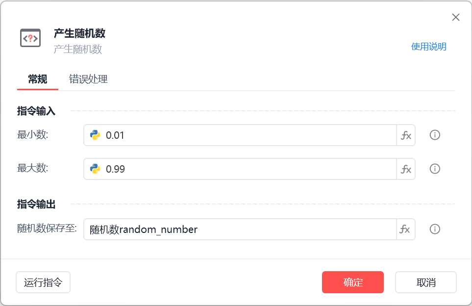
Task: Cancel the dialog with 取消
Action: point(426,282)
